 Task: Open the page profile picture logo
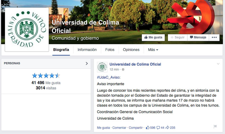pyautogui.click(x=27, y=30)
